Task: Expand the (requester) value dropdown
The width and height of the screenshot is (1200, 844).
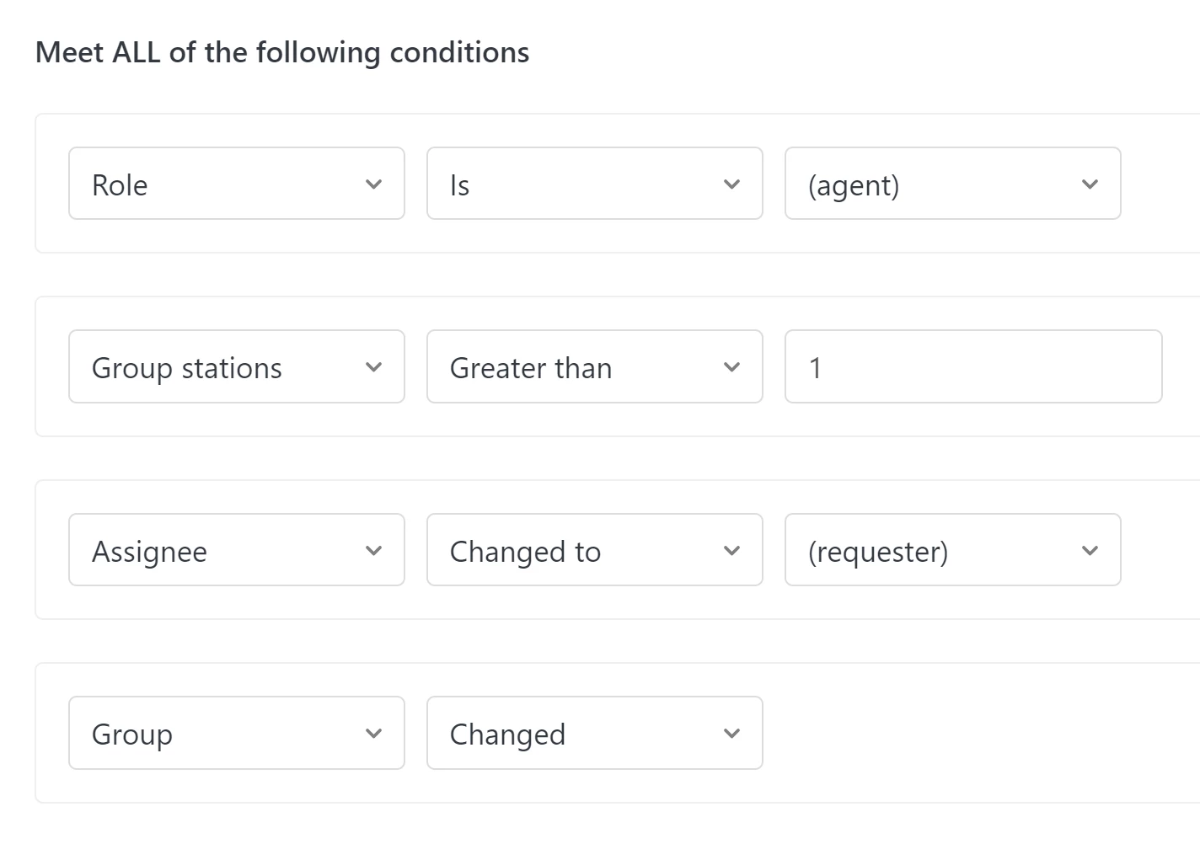Action: pyautogui.click(x=952, y=550)
